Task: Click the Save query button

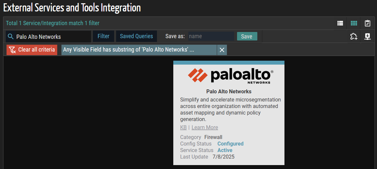Action: 247,37
